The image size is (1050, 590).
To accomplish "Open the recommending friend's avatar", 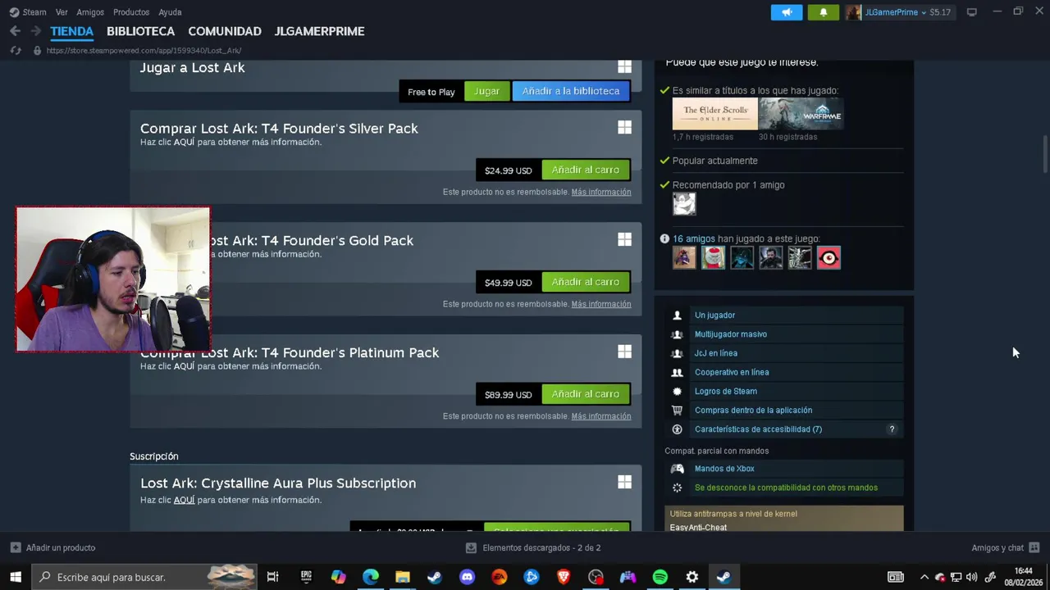I will click(x=684, y=203).
